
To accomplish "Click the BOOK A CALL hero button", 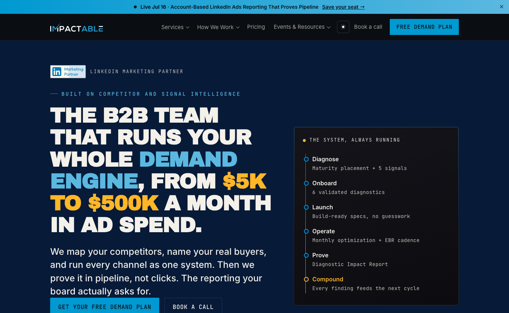I will (x=193, y=306).
